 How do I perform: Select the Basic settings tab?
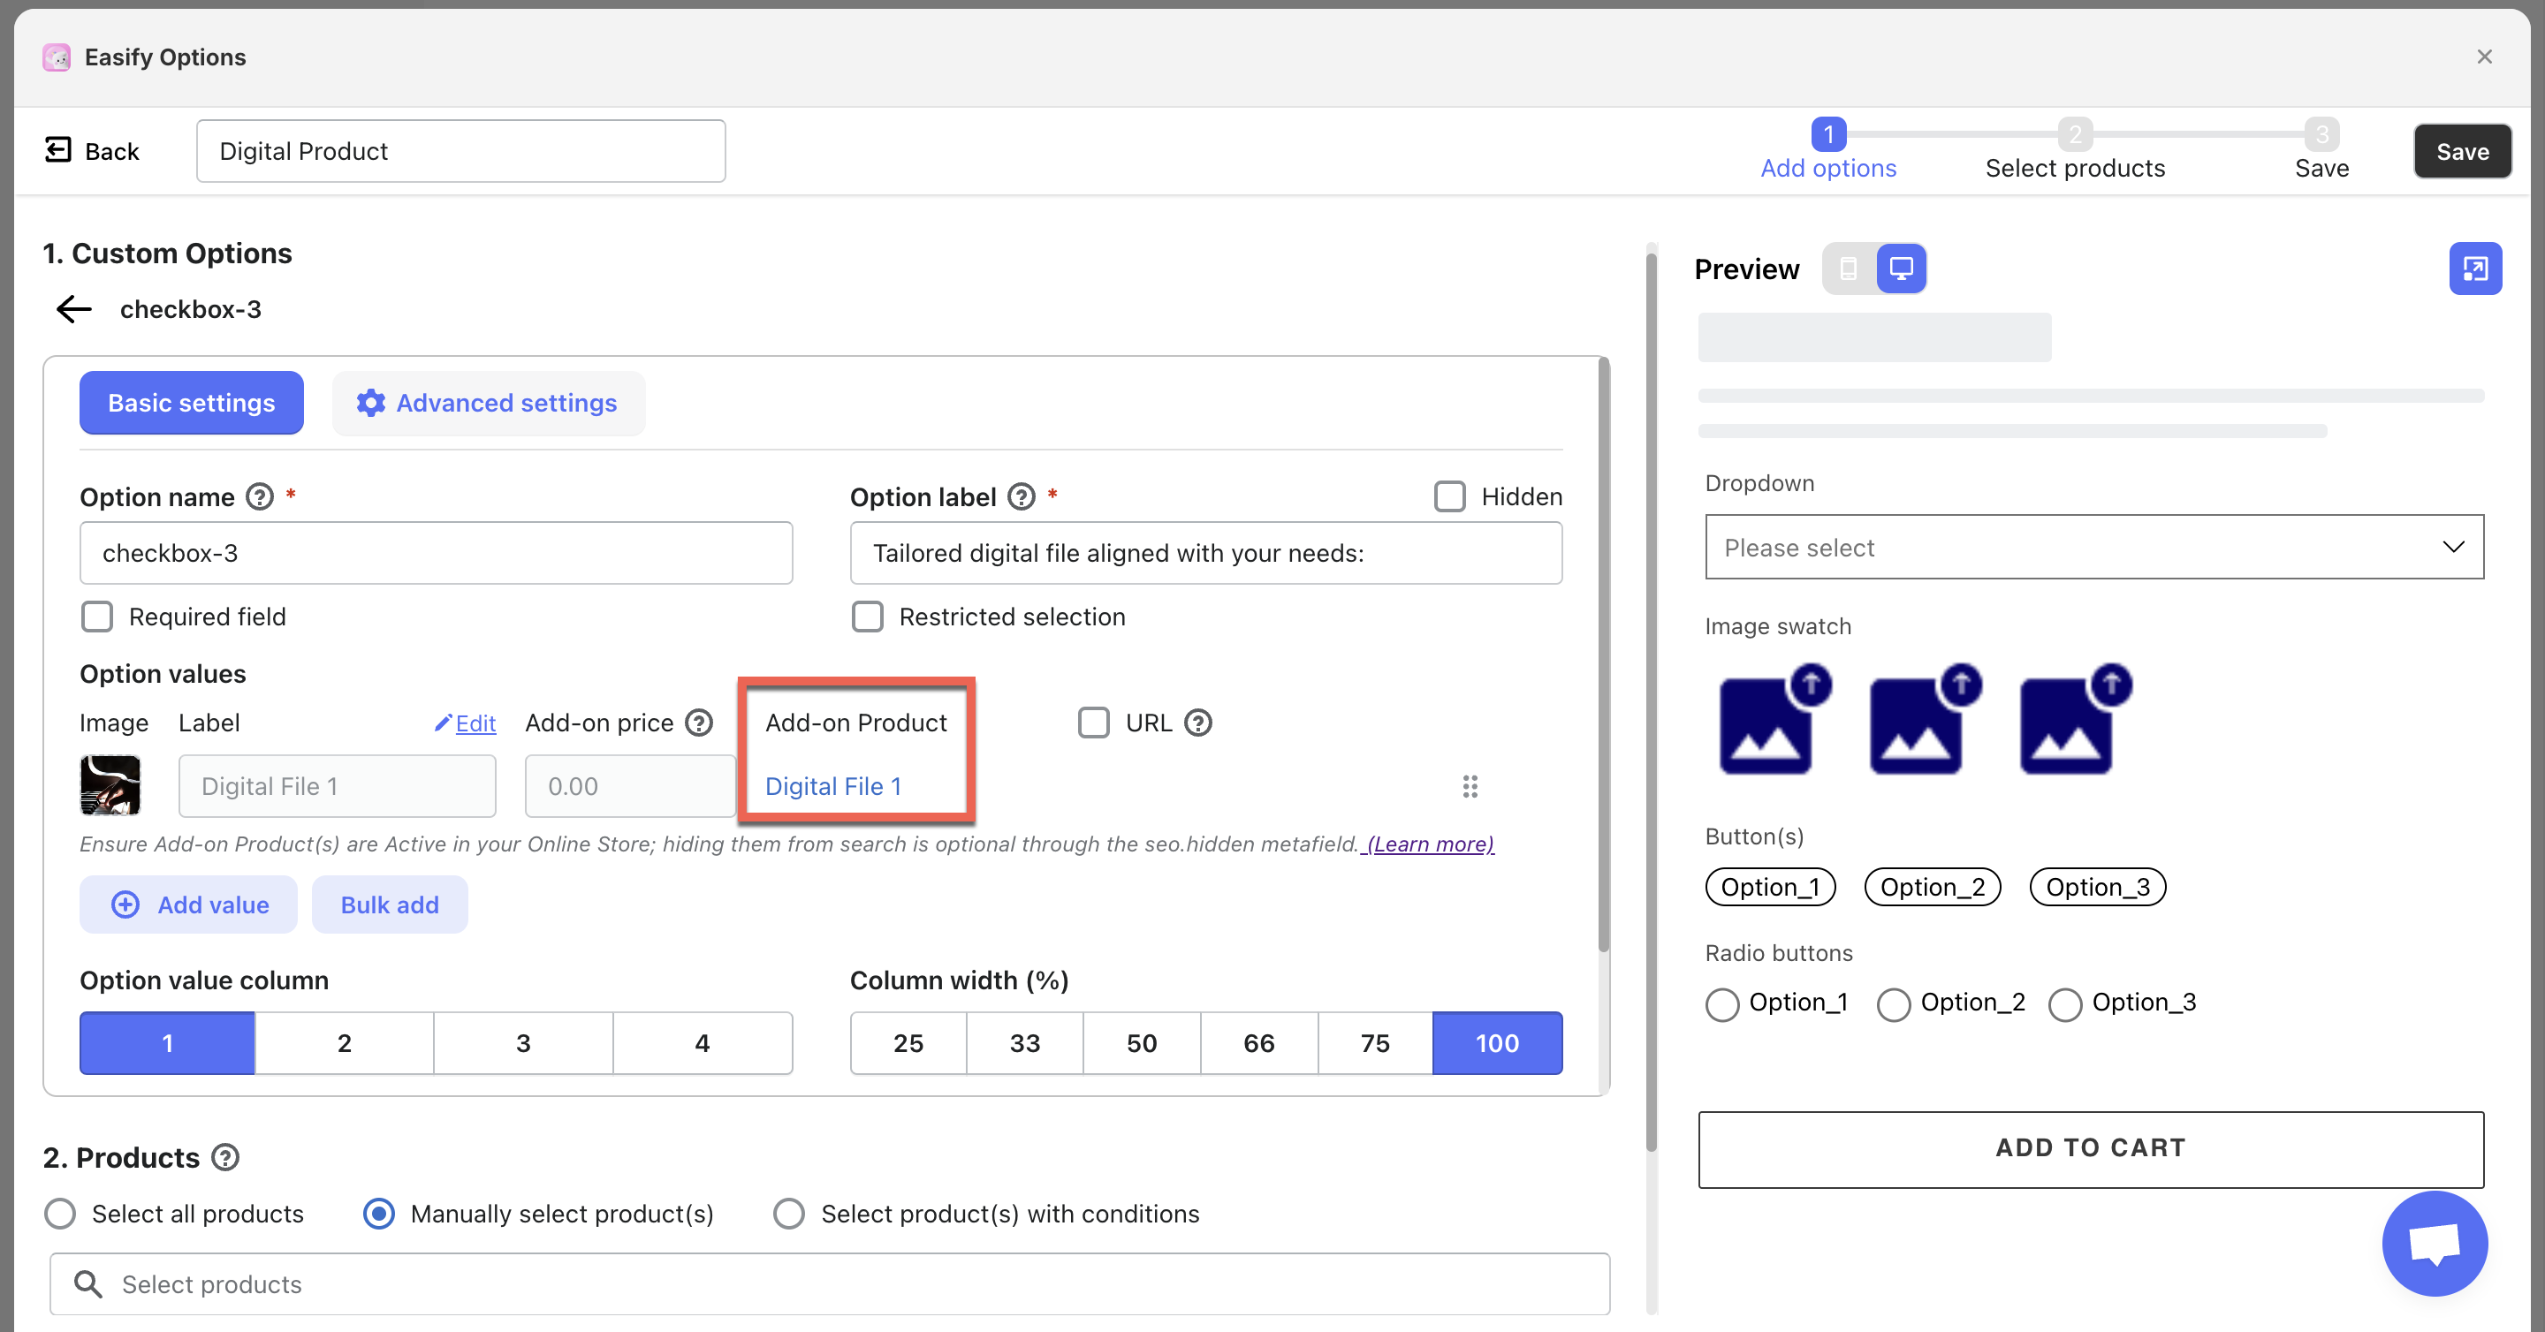click(x=192, y=403)
